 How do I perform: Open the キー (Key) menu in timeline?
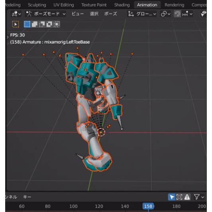pyautogui.click(x=27, y=197)
